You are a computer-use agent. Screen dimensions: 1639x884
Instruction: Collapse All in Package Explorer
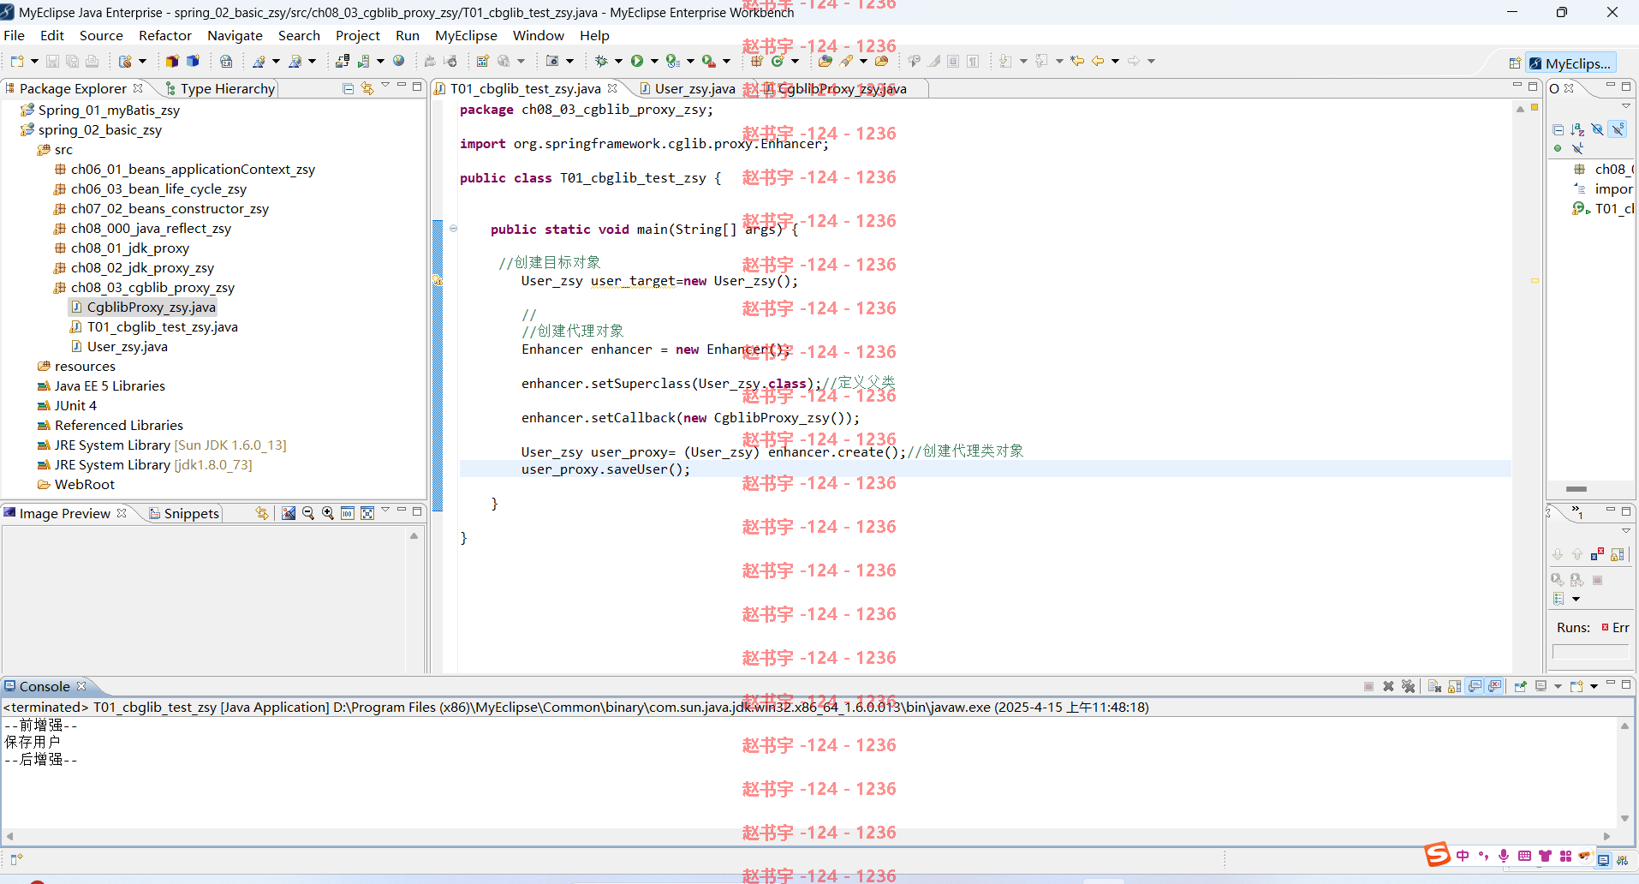348,88
